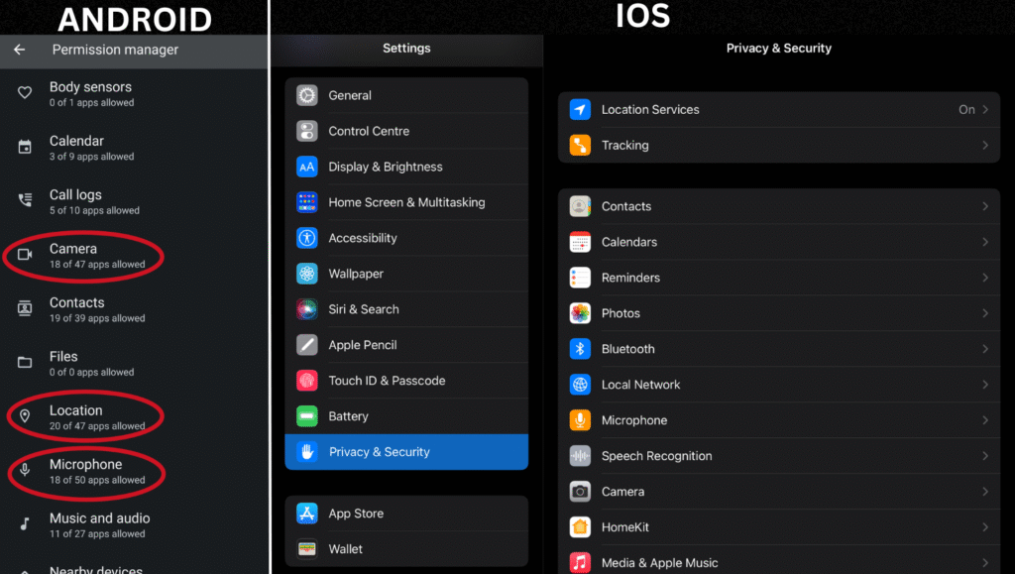Open the Photos row chevron
Screen dimensions: 1015x574
(x=985, y=313)
